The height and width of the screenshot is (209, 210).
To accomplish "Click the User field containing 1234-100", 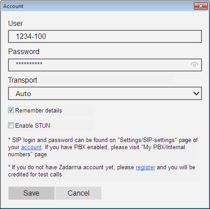I will 105,36.
